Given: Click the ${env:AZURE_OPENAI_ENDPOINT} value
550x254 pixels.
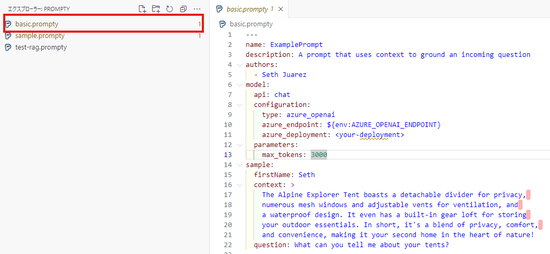Looking at the screenshot, I should pos(384,124).
